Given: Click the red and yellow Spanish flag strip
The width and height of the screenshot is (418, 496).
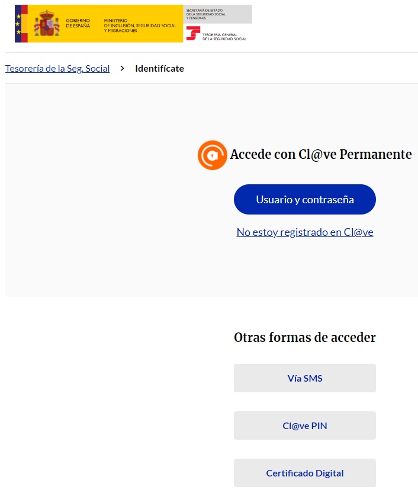Looking at the screenshot, I should tap(25, 24).
